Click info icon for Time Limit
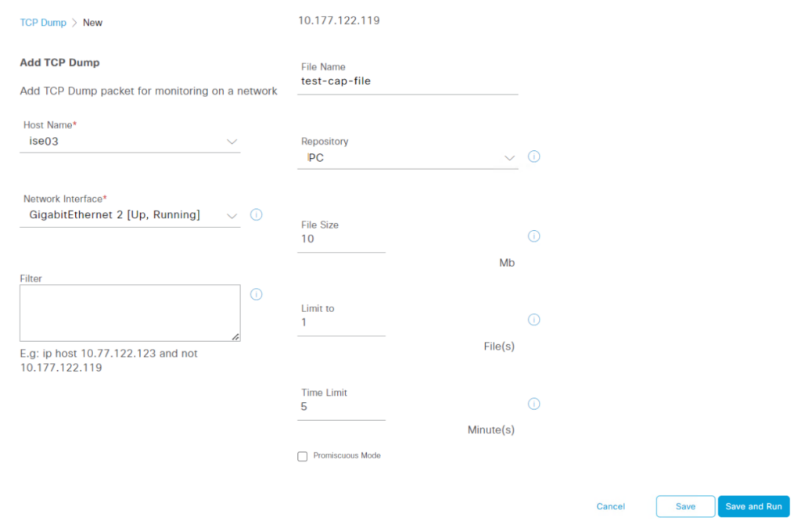 tap(534, 404)
